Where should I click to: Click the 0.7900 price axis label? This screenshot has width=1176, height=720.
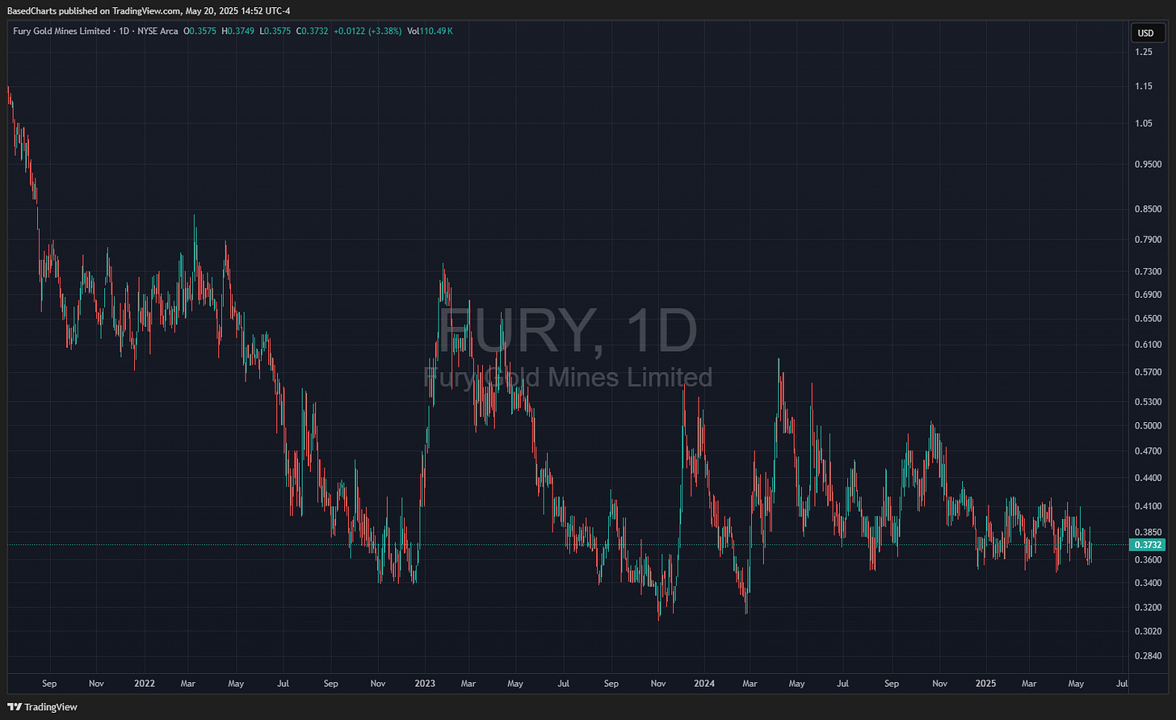[1148, 239]
